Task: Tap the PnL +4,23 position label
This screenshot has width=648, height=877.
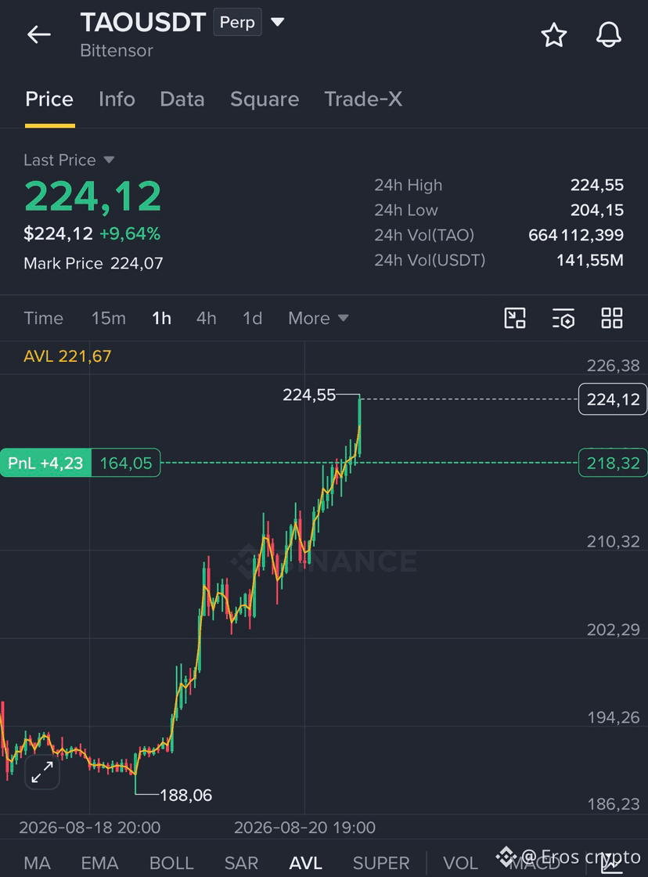Action: point(45,463)
